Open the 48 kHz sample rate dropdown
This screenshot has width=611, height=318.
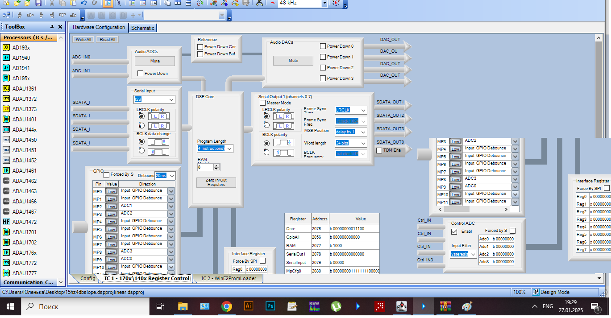coord(324,3)
